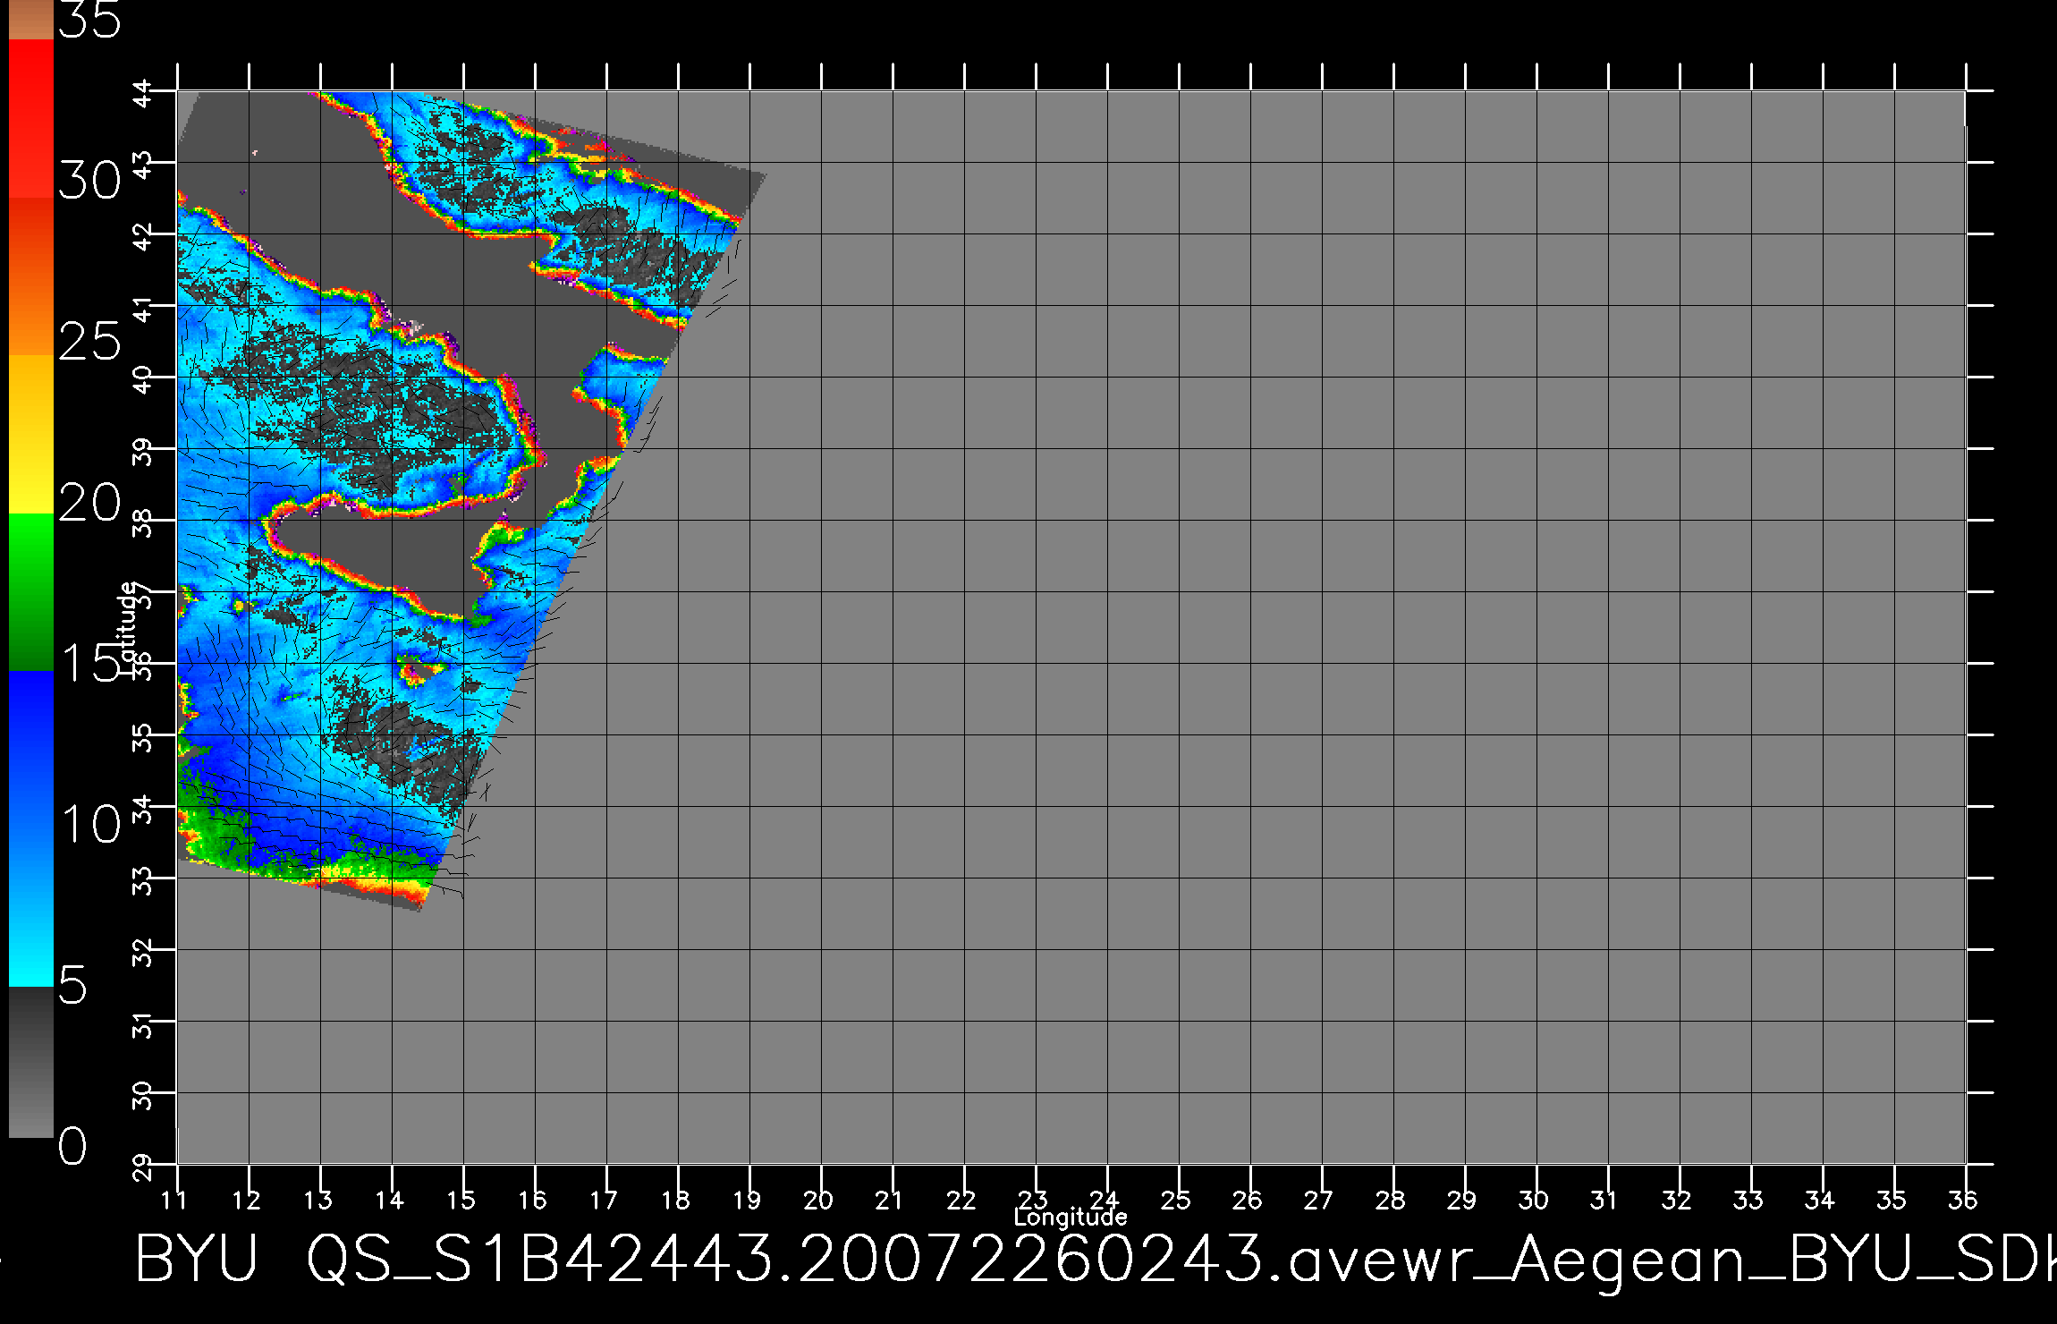Click longitude tick label 28
Image resolution: width=2057 pixels, height=1324 pixels.
(1392, 1201)
